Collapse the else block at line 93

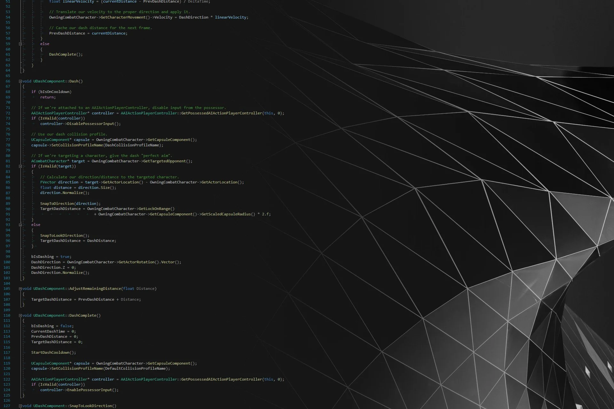pyautogui.click(x=20, y=225)
